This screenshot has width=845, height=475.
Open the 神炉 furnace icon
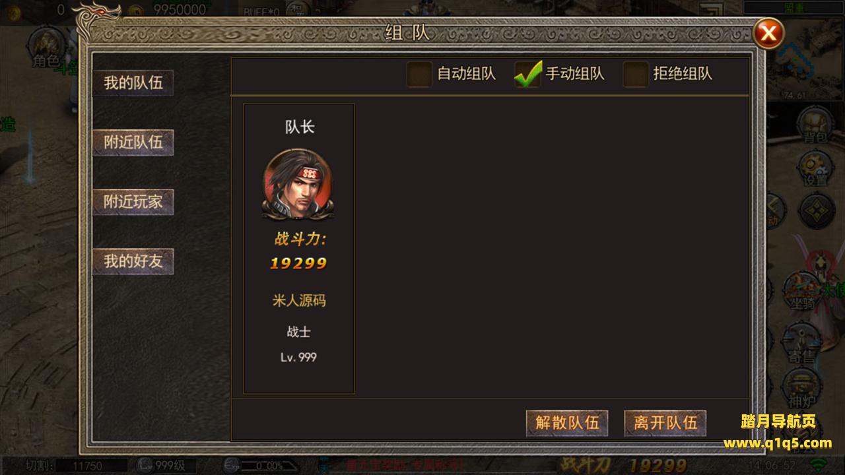pyautogui.click(x=801, y=389)
